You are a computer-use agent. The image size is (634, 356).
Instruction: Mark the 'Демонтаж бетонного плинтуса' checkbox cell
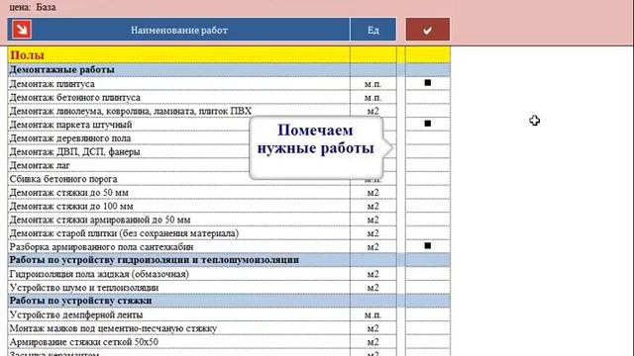(x=427, y=97)
